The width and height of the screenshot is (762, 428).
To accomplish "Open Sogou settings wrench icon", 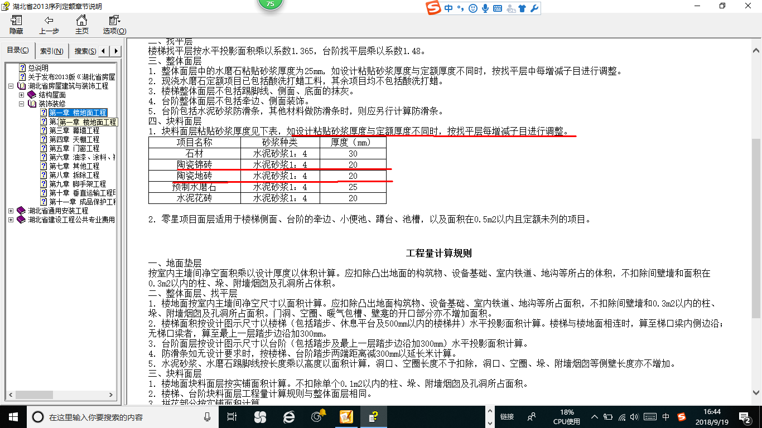I will point(534,8).
